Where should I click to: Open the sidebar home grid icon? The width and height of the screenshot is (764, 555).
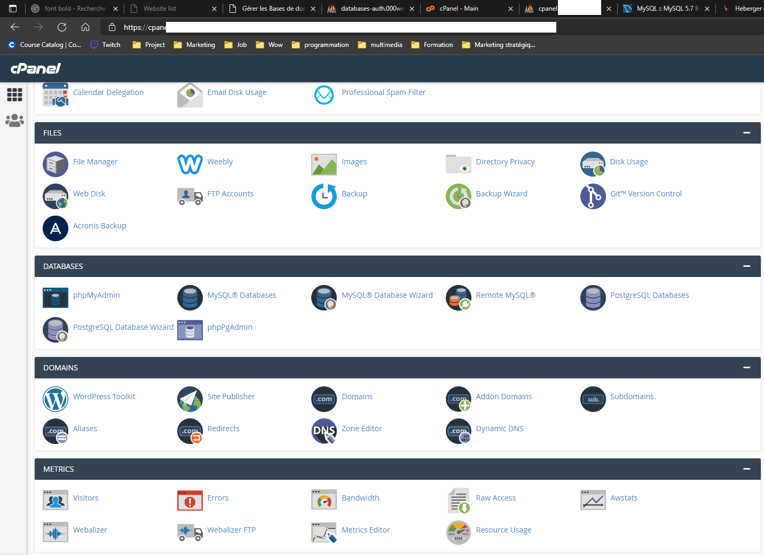pos(14,95)
